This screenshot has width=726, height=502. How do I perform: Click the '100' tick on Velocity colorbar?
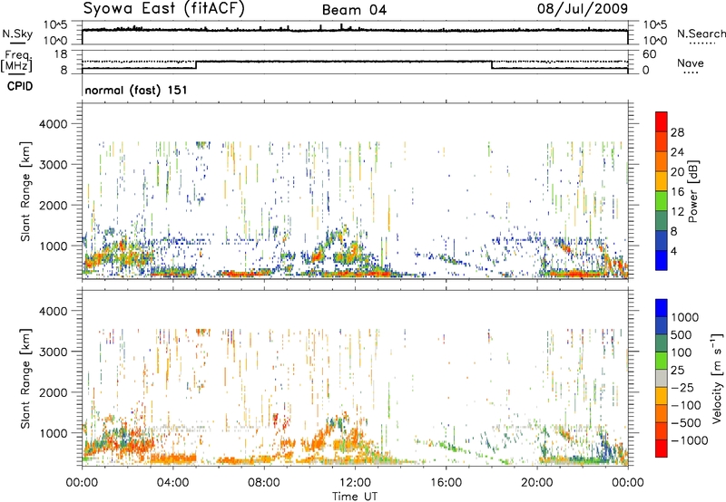point(682,352)
